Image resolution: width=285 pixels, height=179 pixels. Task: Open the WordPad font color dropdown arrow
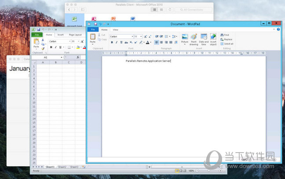coord(151,42)
